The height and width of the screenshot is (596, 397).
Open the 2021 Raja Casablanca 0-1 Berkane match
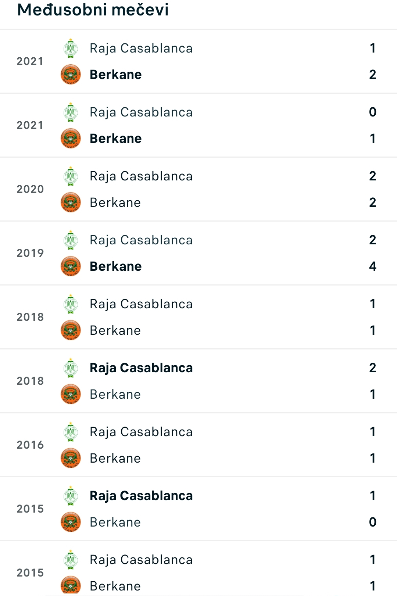point(198,125)
